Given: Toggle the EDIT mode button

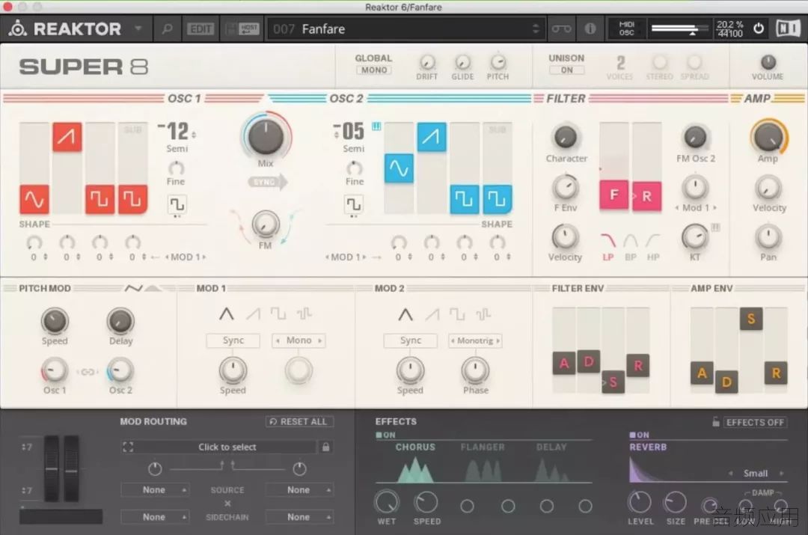Looking at the screenshot, I should pyautogui.click(x=201, y=29).
